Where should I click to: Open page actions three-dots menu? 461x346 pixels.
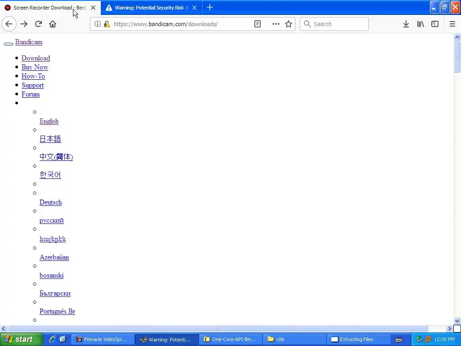276,24
